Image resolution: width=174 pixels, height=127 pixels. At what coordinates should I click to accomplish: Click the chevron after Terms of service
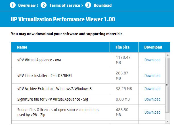(x=82, y=6)
